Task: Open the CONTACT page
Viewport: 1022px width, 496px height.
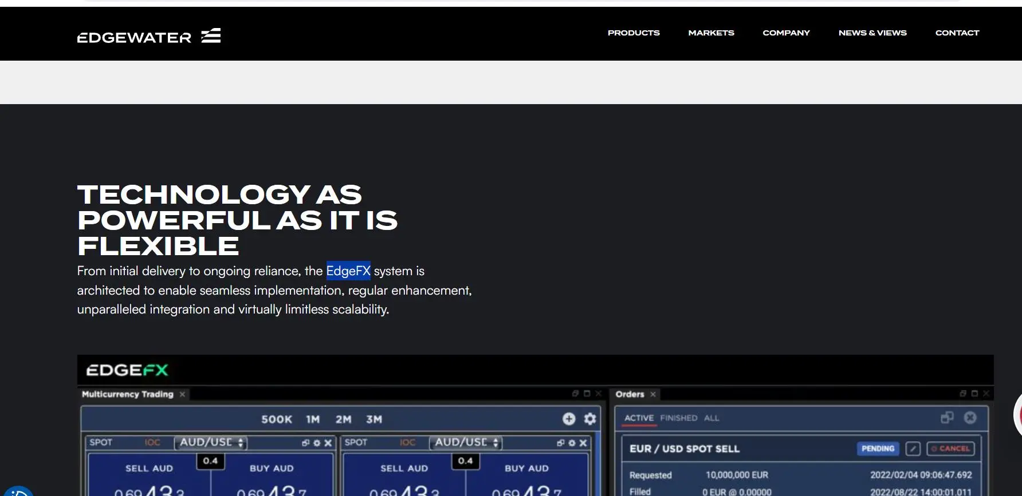Action: 957,33
